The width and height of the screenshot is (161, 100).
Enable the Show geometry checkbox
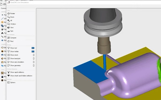(34, 66)
